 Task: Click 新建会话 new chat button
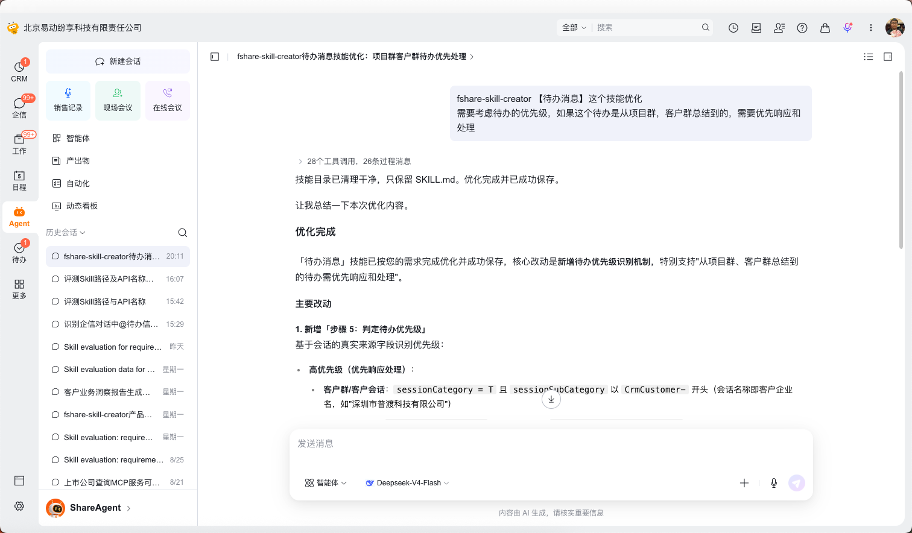pos(118,61)
